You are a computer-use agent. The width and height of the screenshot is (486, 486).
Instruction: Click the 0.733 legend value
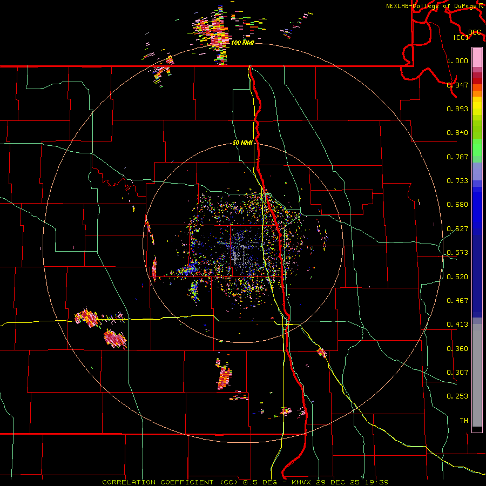tap(457, 181)
